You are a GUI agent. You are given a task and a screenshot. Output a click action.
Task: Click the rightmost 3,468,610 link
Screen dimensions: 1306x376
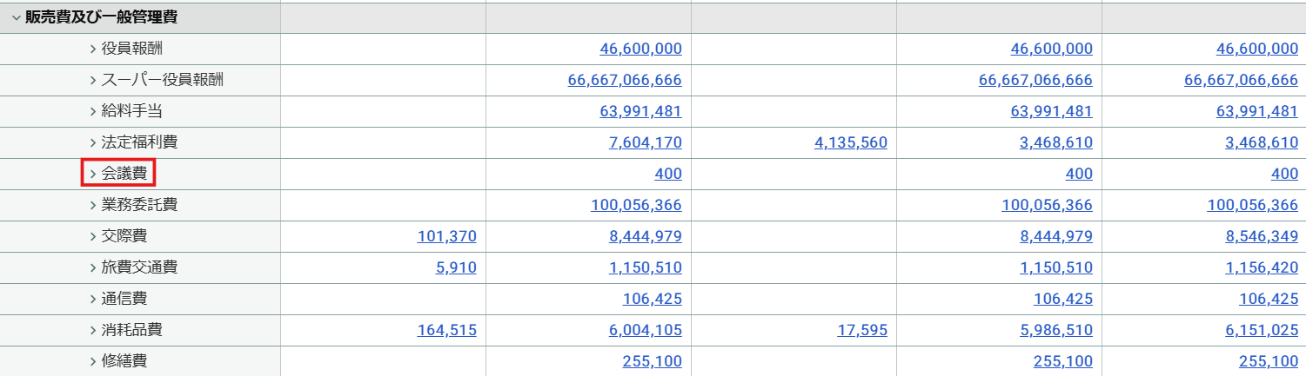click(x=1262, y=142)
